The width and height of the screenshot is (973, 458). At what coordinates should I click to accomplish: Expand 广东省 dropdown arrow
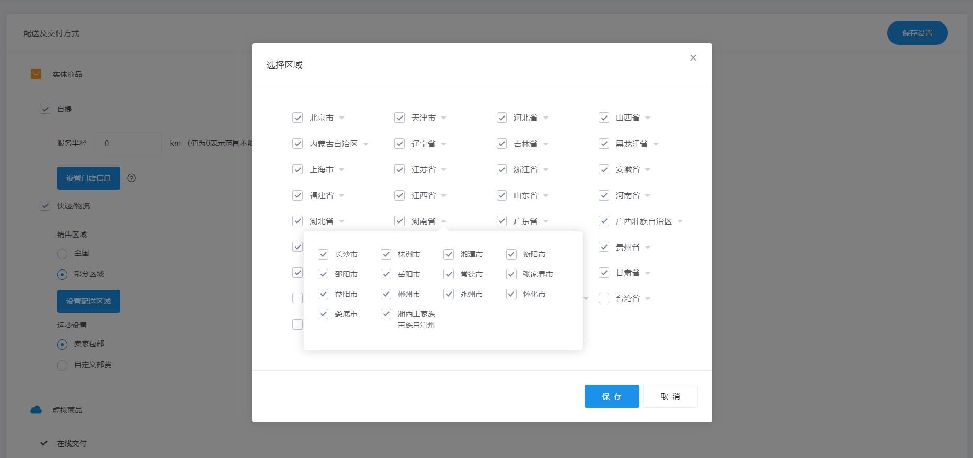(546, 221)
